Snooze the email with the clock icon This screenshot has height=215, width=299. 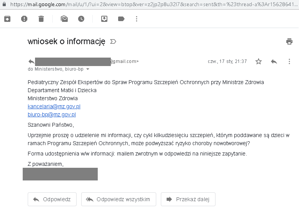(81, 19)
